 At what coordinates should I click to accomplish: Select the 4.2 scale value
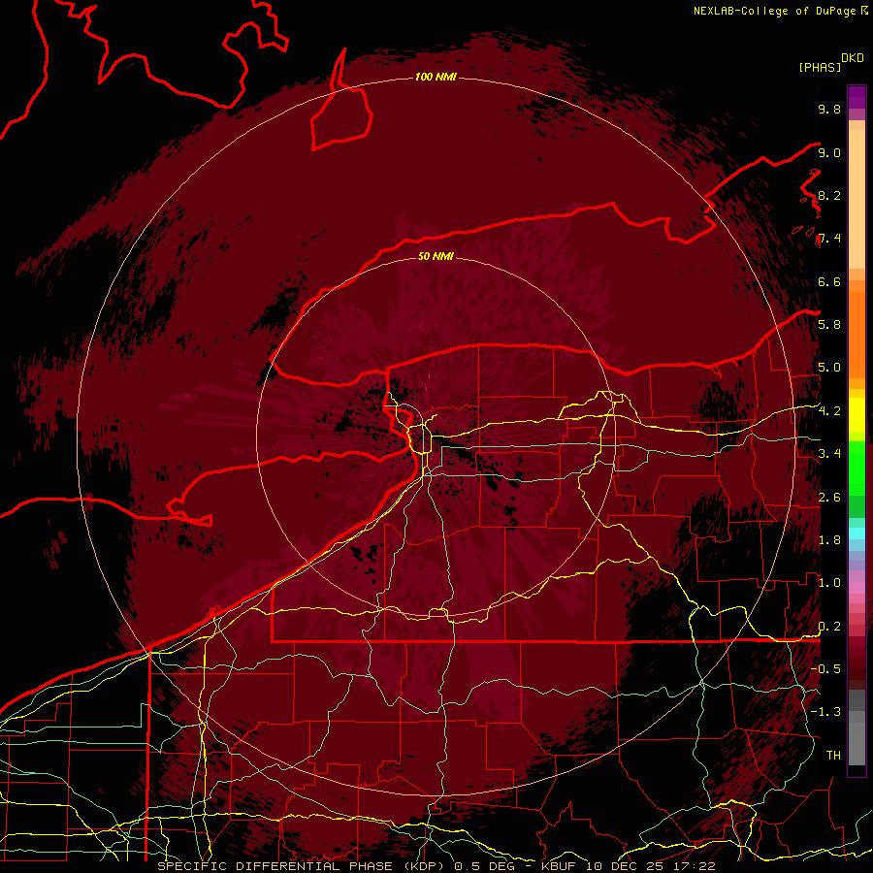829,410
